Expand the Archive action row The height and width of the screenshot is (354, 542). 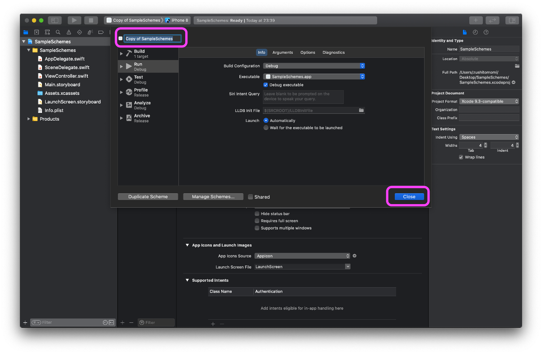point(121,118)
